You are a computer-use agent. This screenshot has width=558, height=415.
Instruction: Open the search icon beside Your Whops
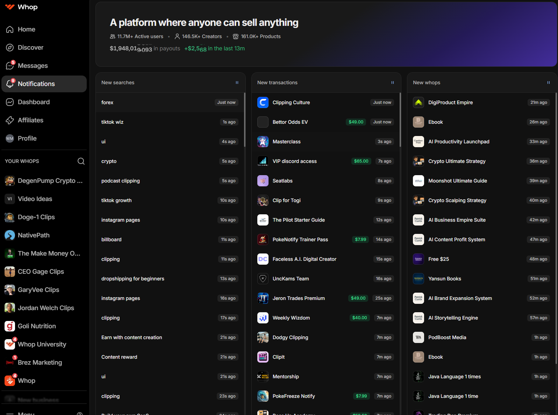click(81, 161)
